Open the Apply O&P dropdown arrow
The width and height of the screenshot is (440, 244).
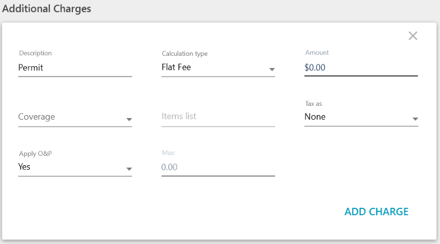[x=129, y=170]
